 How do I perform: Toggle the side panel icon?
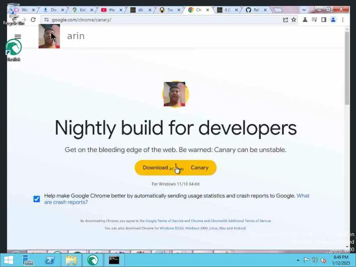point(324,20)
